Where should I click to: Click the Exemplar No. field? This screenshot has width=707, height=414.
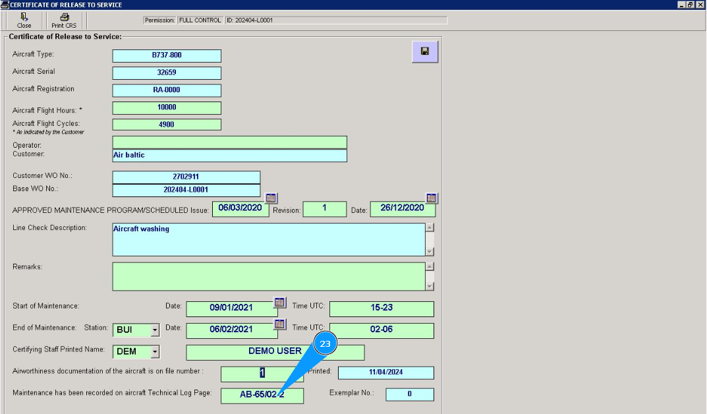pyautogui.click(x=409, y=394)
